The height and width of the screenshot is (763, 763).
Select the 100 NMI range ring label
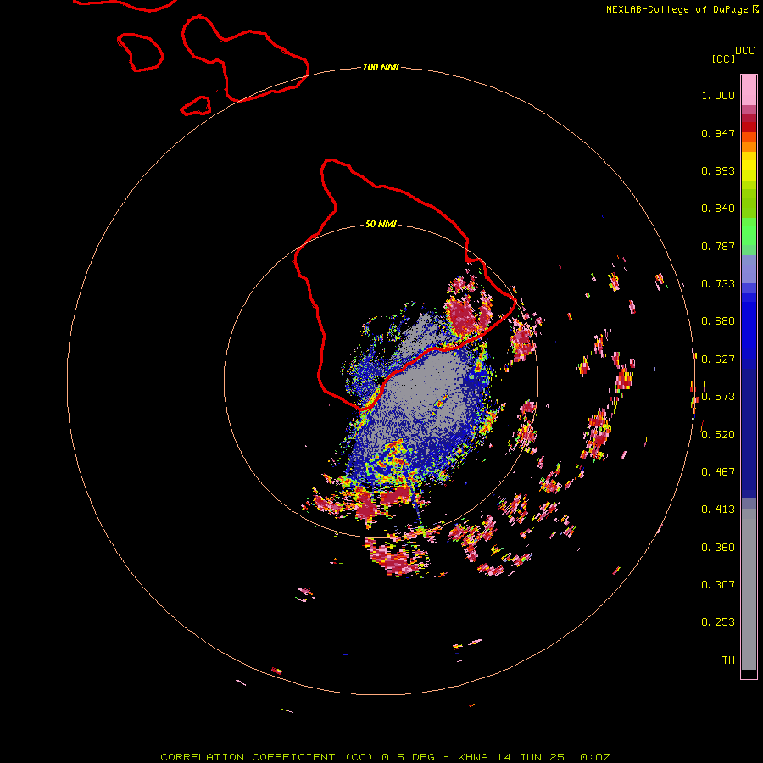[x=381, y=67]
